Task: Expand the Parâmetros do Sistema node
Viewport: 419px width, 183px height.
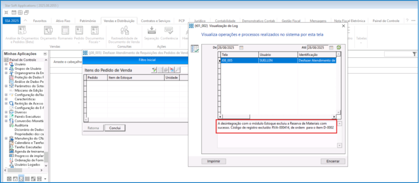Action: point(6,86)
